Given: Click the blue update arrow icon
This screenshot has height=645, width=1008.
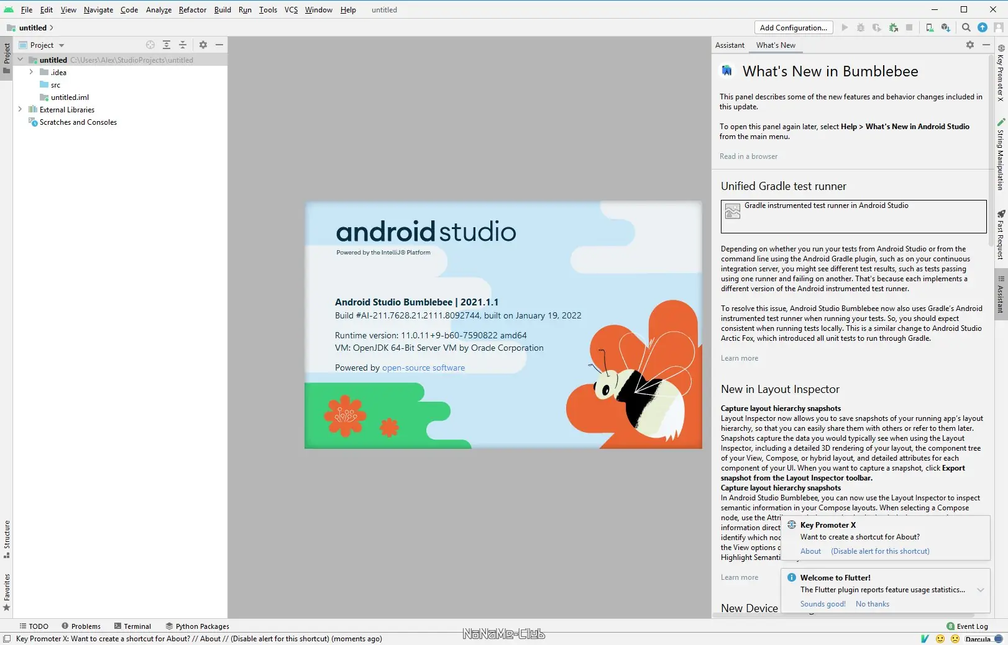Looking at the screenshot, I should tap(983, 28).
